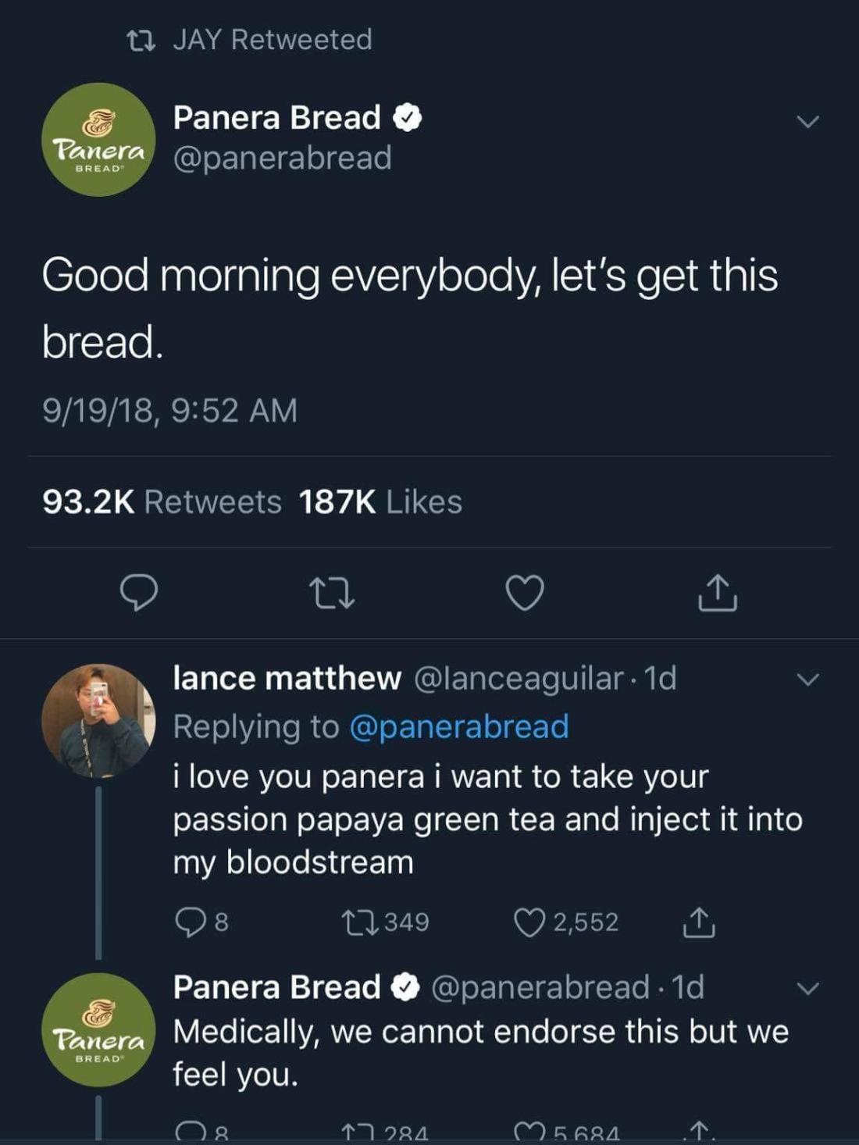Share the main Panera Bread tweet

pos(717,593)
